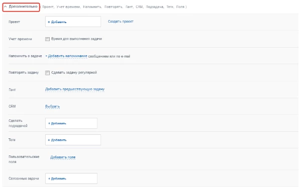This screenshot has width=301, height=187.
Task: Collapse the Дополнительно section chevron
Action: 6,7
